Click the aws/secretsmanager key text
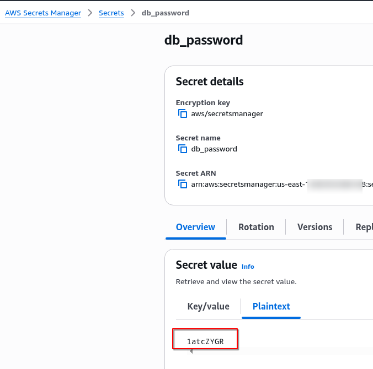The width and height of the screenshot is (373, 369). (x=227, y=114)
